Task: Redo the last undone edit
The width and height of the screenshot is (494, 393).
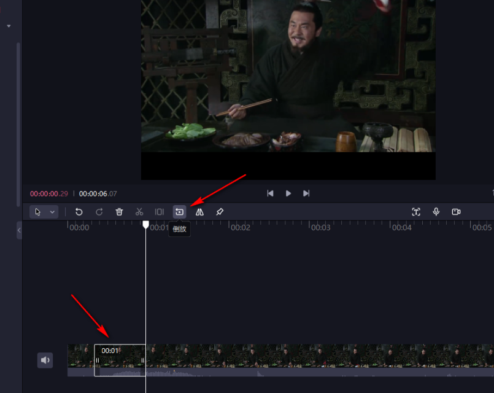Action: pyautogui.click(x=99, y=212)
